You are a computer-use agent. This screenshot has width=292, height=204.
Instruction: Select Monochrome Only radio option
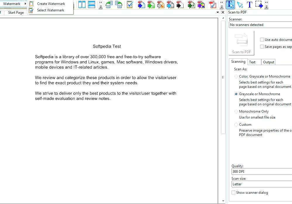[x=236, y=111]
